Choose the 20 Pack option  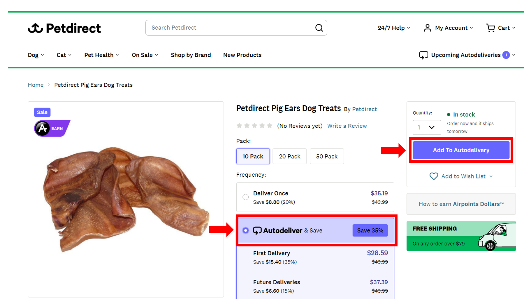coord(290,156)
